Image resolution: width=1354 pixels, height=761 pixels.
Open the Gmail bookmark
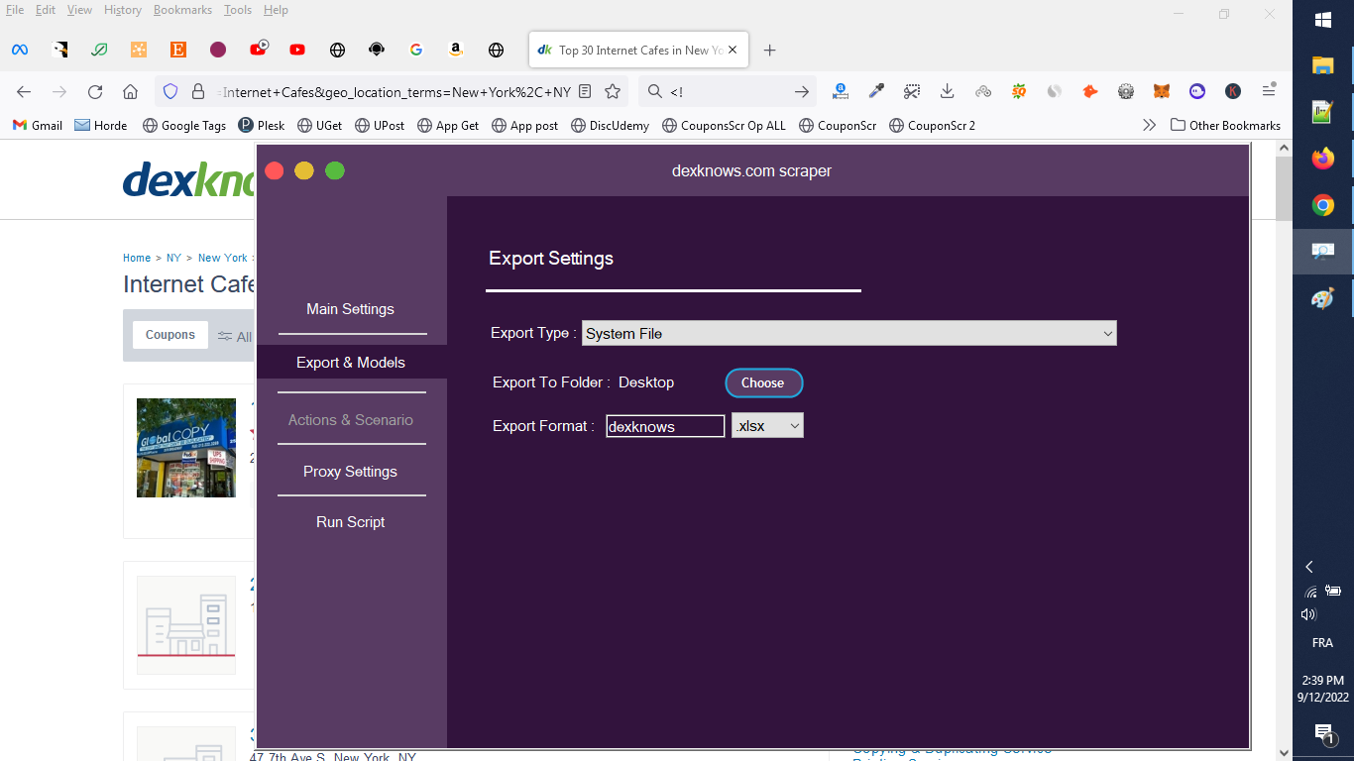(38, 126)
